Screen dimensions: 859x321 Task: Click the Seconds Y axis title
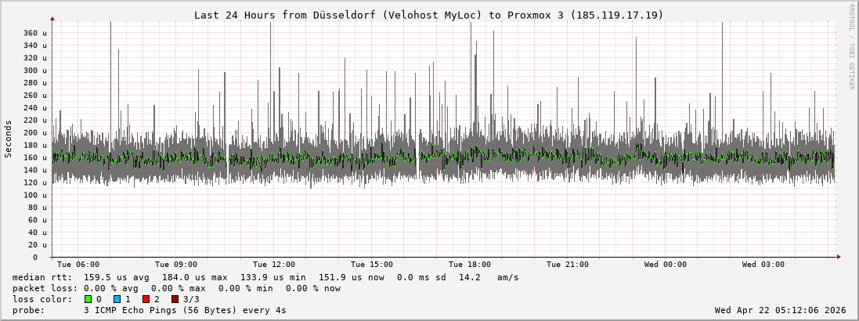click(9, 139)
